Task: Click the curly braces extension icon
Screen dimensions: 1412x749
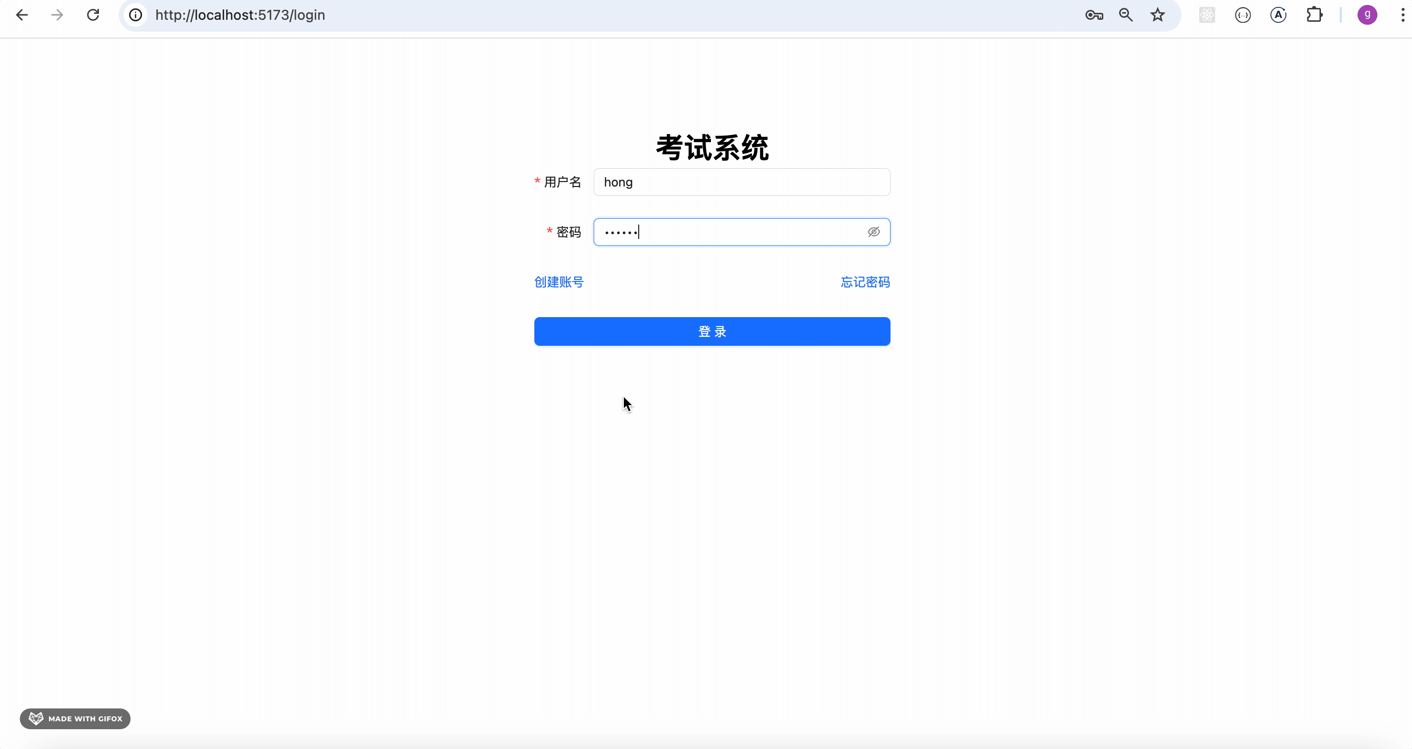Action: pyautogui.click(x=1243, y=15)
